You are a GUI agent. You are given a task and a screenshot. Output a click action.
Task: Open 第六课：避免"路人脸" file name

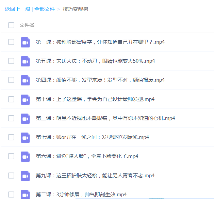(x=87, y=156)
